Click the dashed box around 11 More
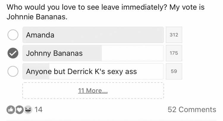 pyautogui.click(x=93, y=91)
